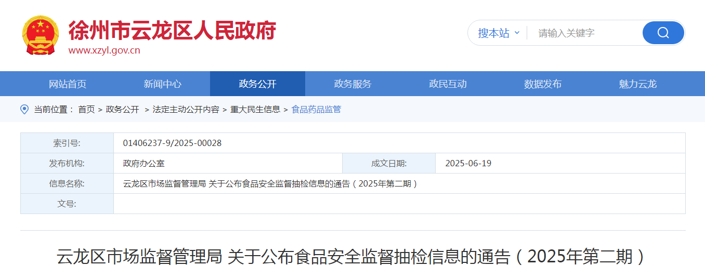
Task: Click the 发布机构 label cell
Action: click(x=67, y=163)
